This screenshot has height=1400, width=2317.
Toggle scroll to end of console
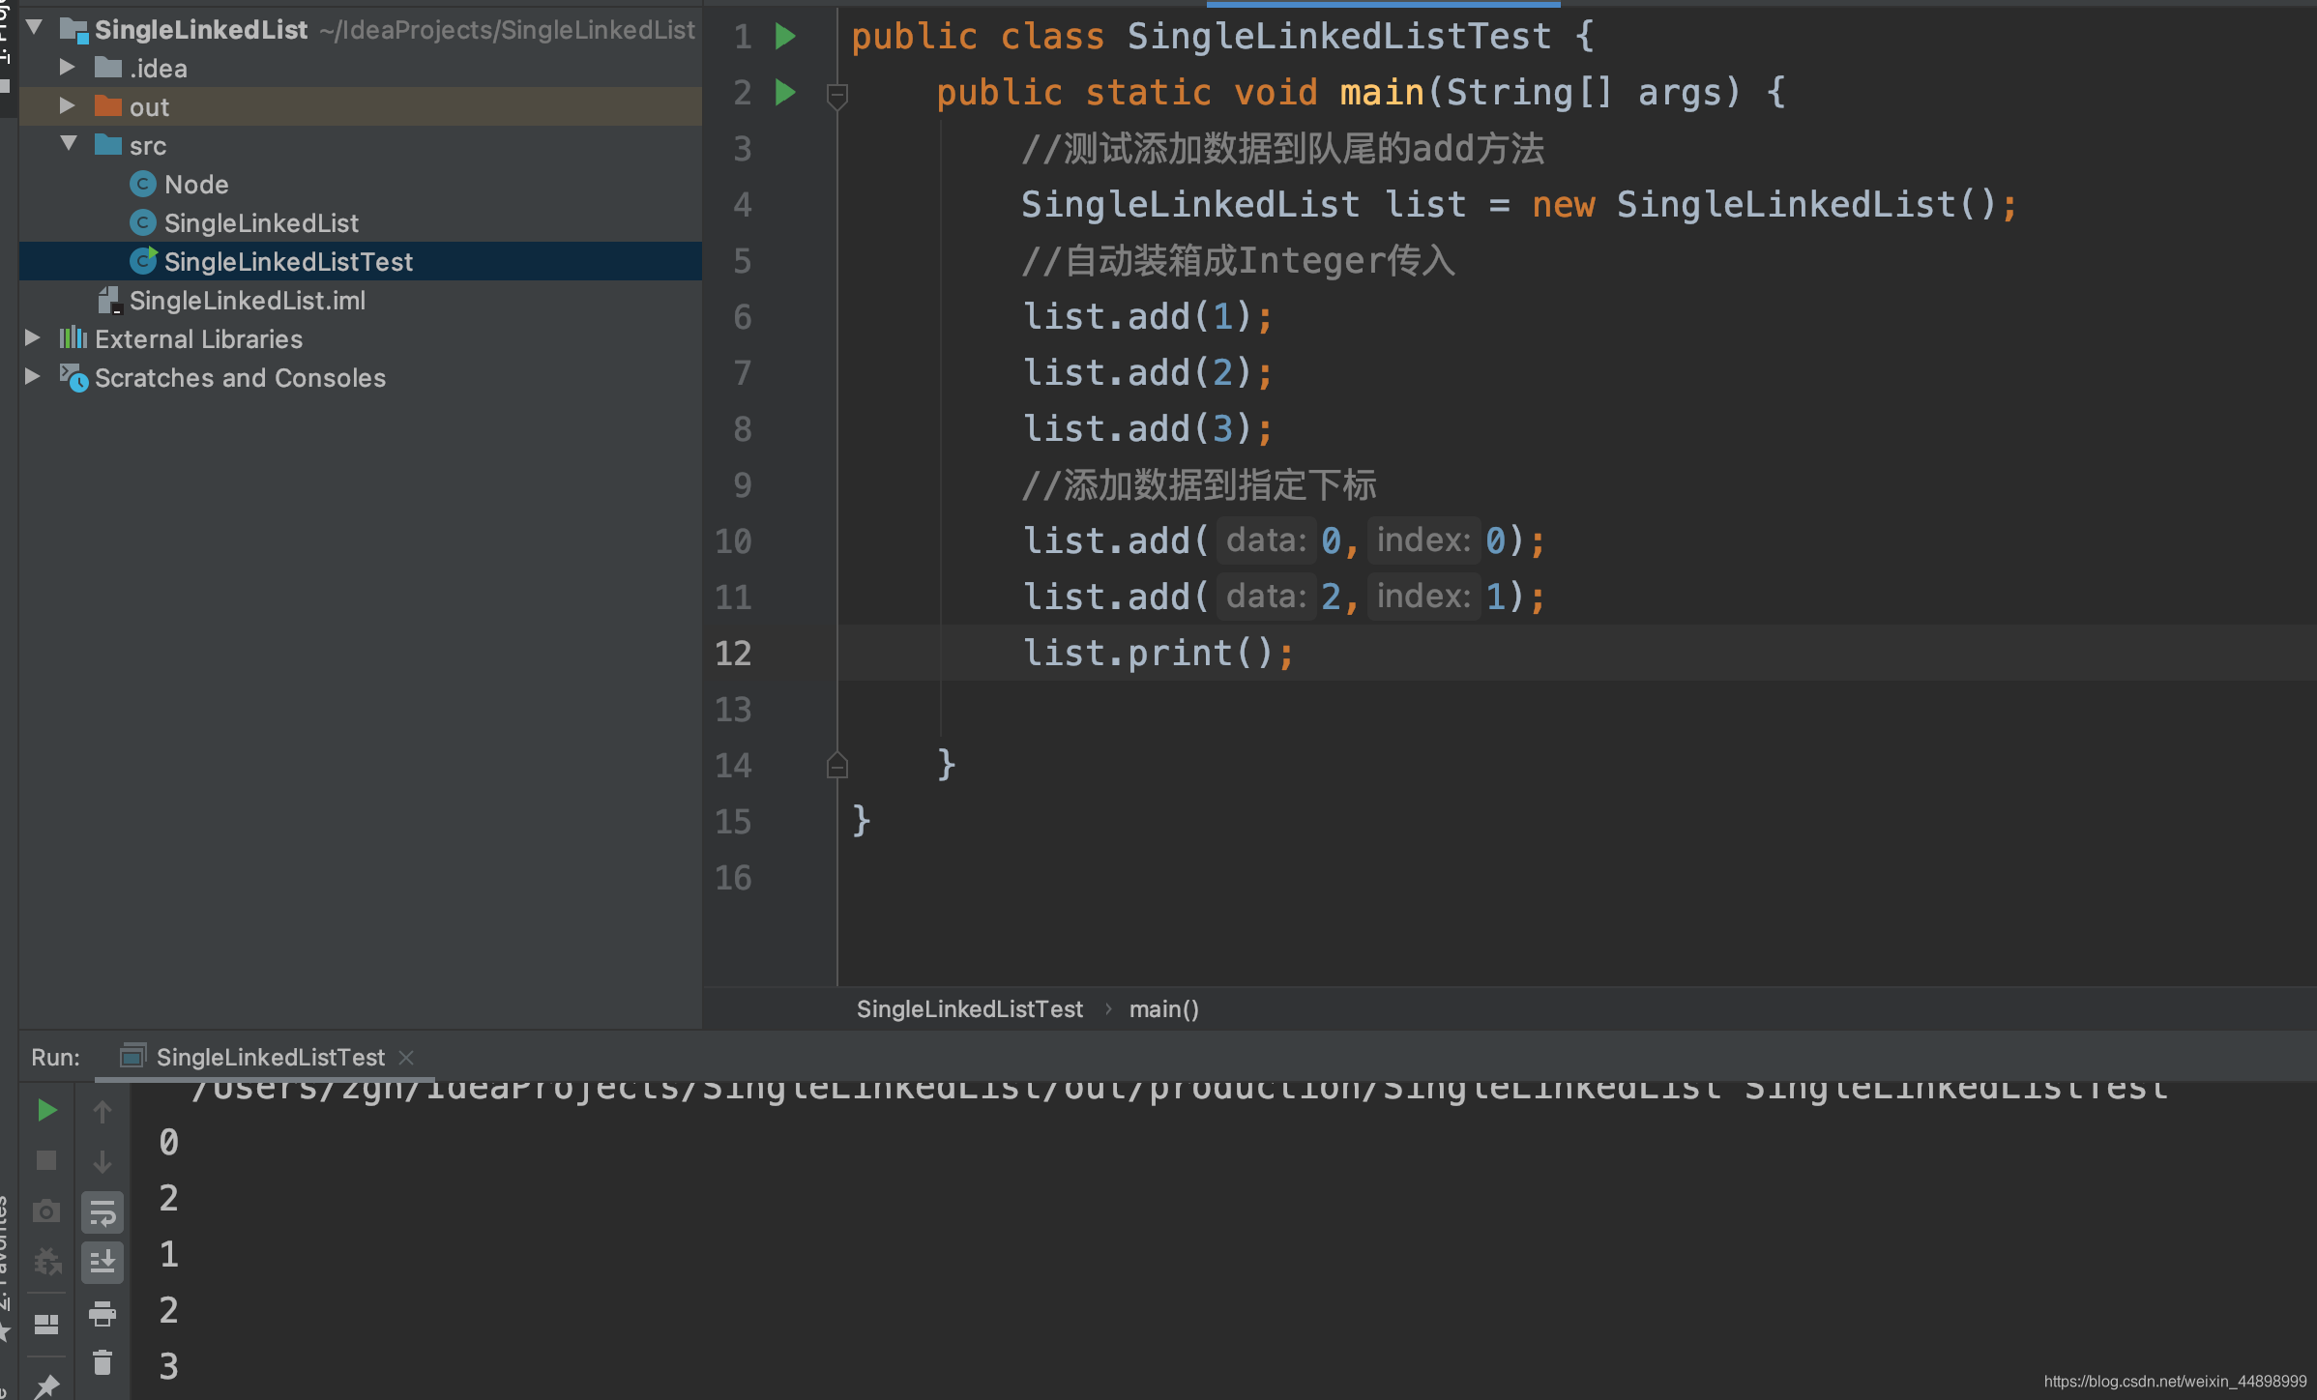103,1262
